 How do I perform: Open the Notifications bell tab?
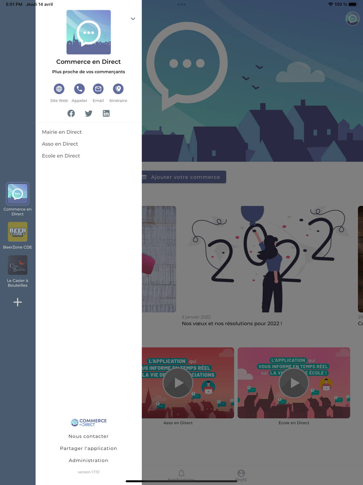(181, 475)
